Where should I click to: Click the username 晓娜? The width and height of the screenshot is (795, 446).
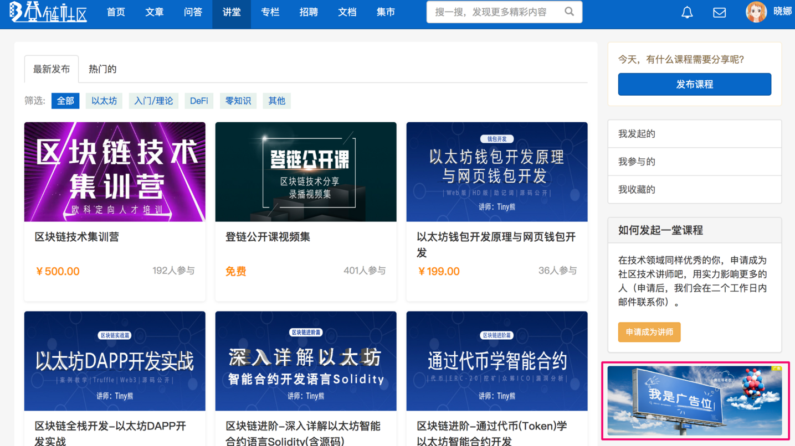(x=782, y=12)
